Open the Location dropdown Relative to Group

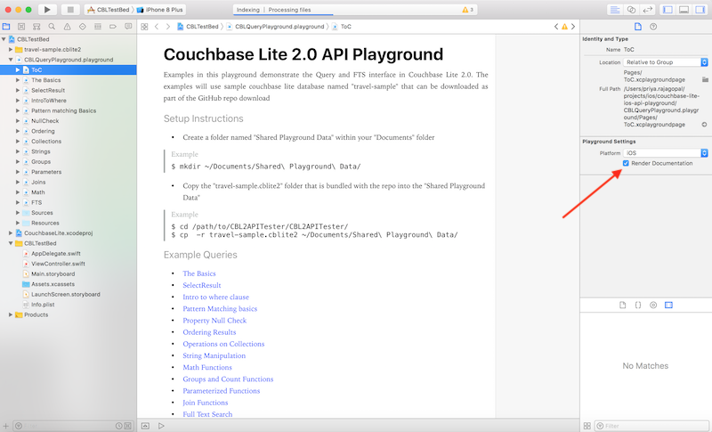coord(666,62)
